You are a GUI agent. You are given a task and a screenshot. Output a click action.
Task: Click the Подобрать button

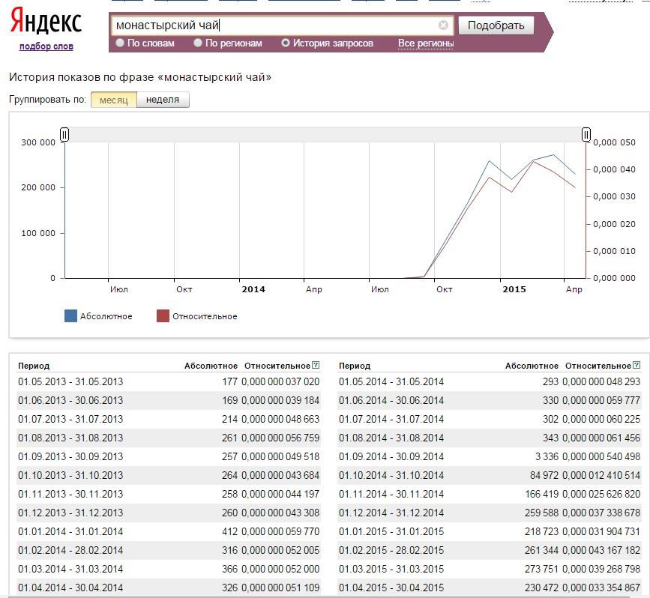(496, 25)
